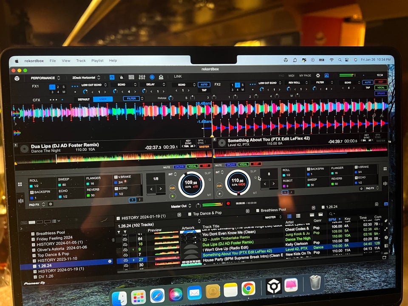
Task: Open the mixer faders icon in the toolbar
Action: [142, 77]
